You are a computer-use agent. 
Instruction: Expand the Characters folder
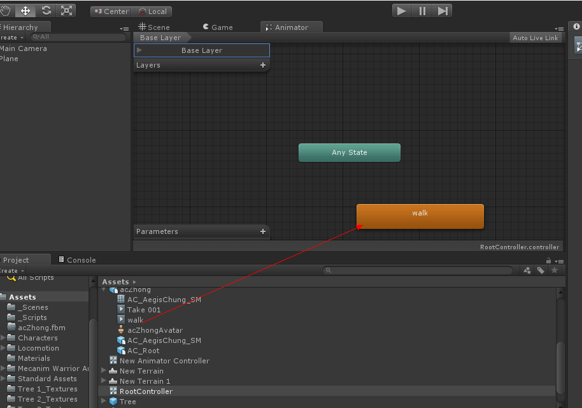coord(3,338)
